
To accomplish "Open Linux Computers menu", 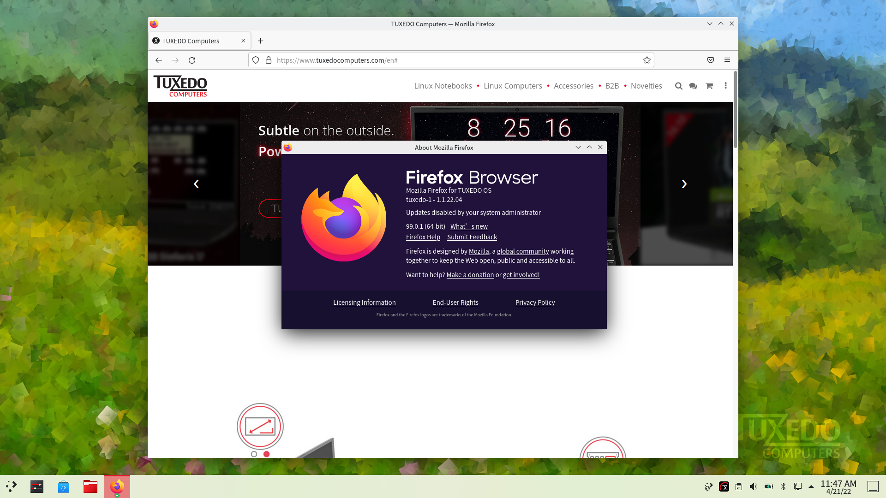I will pos(513,86).
